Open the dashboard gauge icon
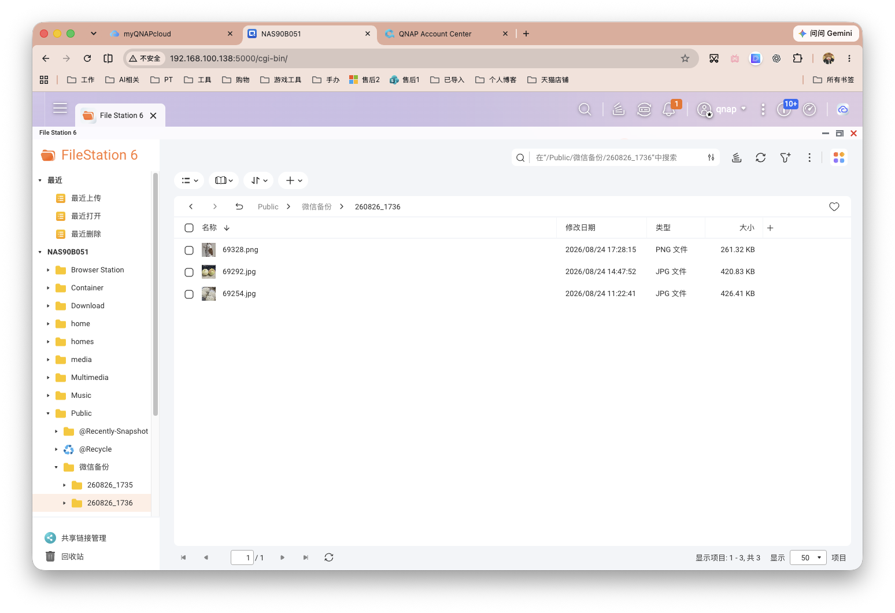 coord(809,109)
